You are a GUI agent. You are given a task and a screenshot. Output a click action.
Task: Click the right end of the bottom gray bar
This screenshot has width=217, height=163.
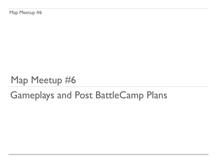coord(207,155)
